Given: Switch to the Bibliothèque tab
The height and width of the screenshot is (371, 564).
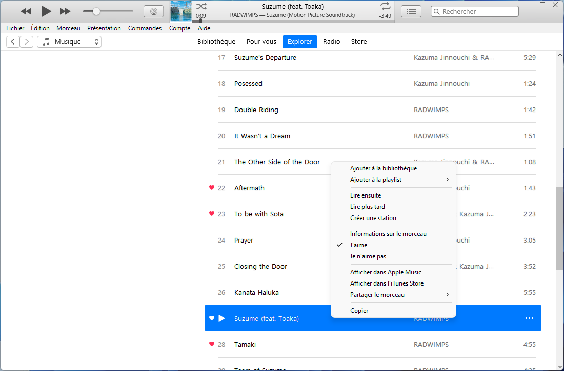Looking at the screenshot, I should [216, 41].
